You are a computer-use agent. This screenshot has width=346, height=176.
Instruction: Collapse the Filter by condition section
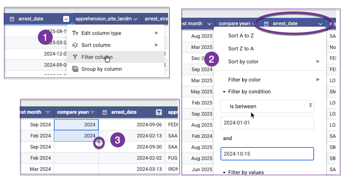(224, 92)
